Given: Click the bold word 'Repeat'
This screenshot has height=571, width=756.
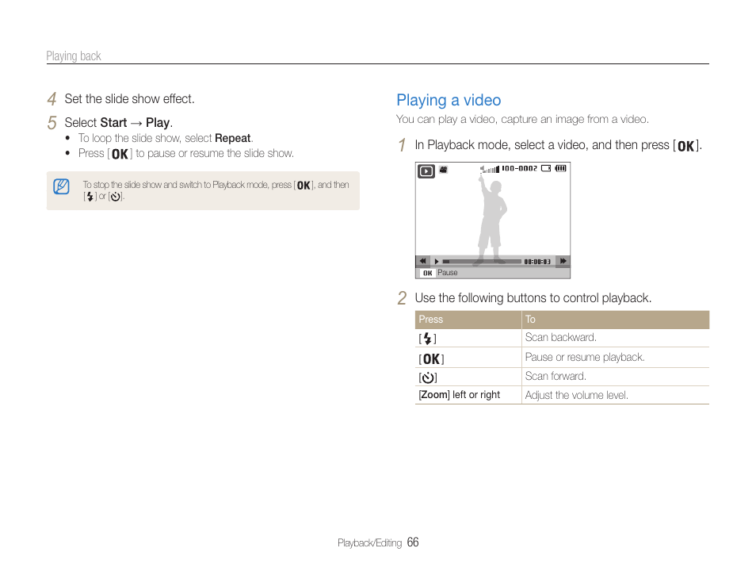Looking at the screenshot, I should pos(233,139).
